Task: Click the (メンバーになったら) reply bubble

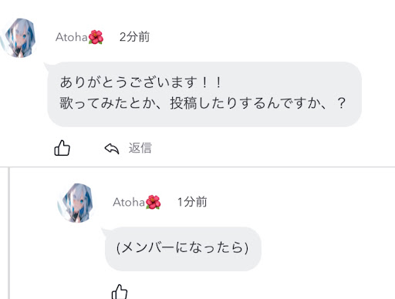Action: [x=183, y=248]
